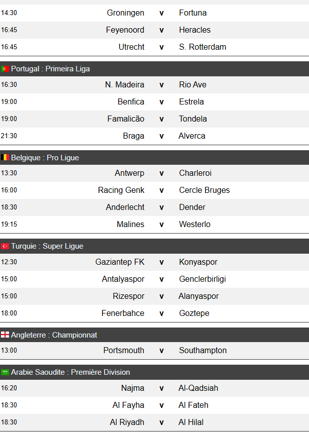309x432 pixels.
Task: Click the Belgium flag icon
Action: point(5,158)
